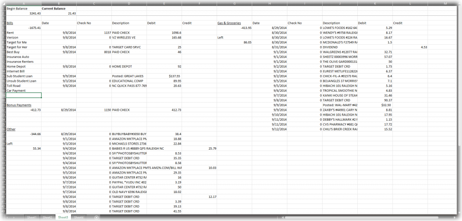The image size is (462, 221).
Task: Select the BABIES R US description cell
Action: [129, 148]
